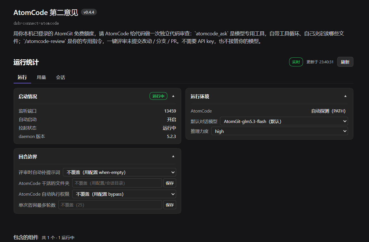Switch to the 用量 tab
369x242 pixels.
pyautogui.click(x=41, y=77)
